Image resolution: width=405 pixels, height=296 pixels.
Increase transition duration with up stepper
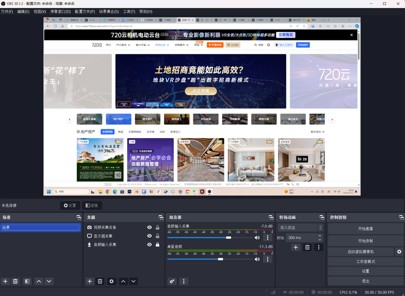click(320, 236)
